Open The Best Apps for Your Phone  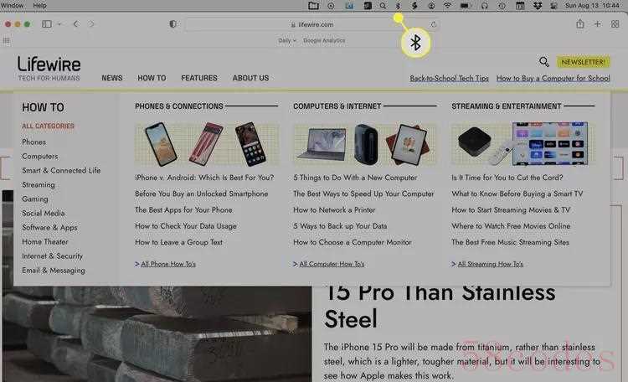(x=183, y=209)
